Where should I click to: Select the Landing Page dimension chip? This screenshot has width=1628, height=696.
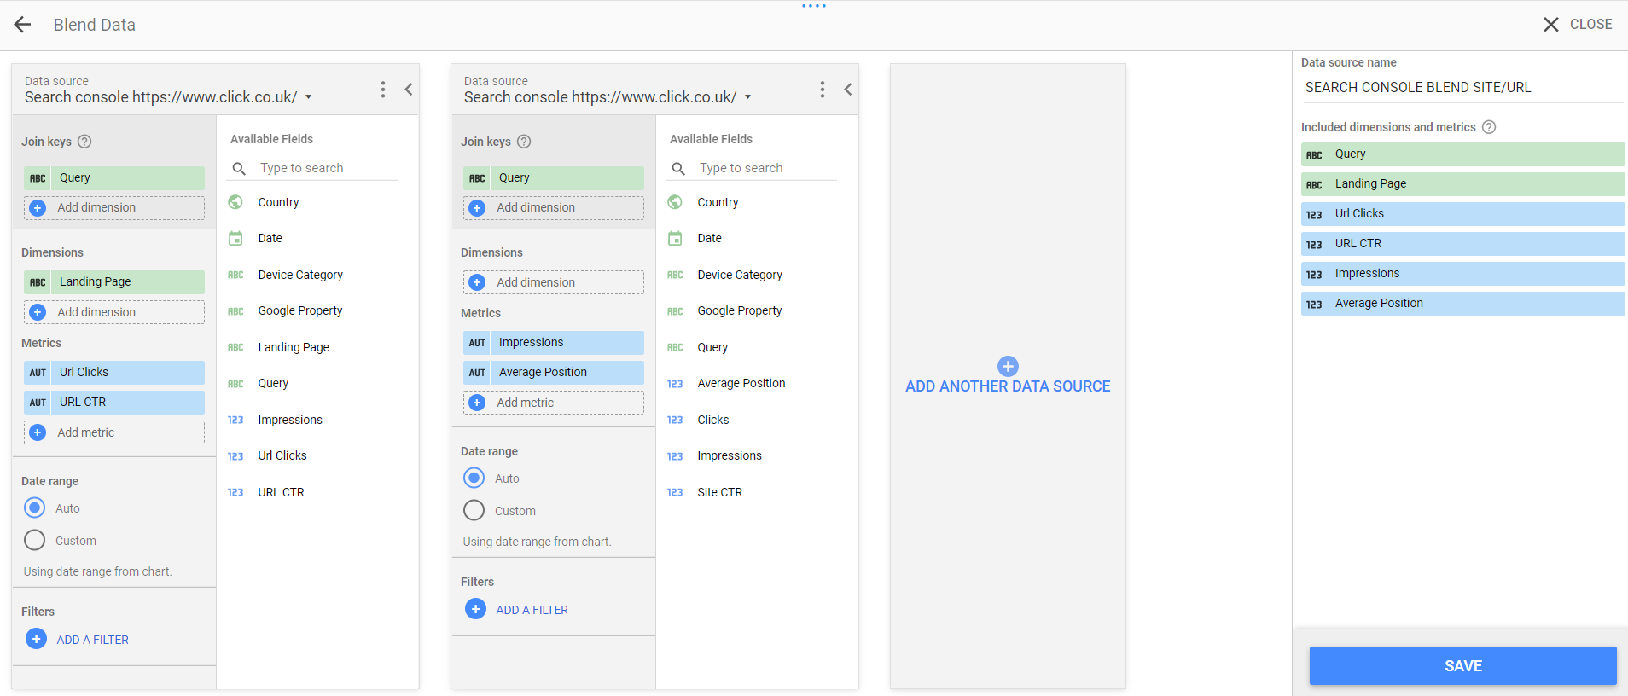point(114,282)
